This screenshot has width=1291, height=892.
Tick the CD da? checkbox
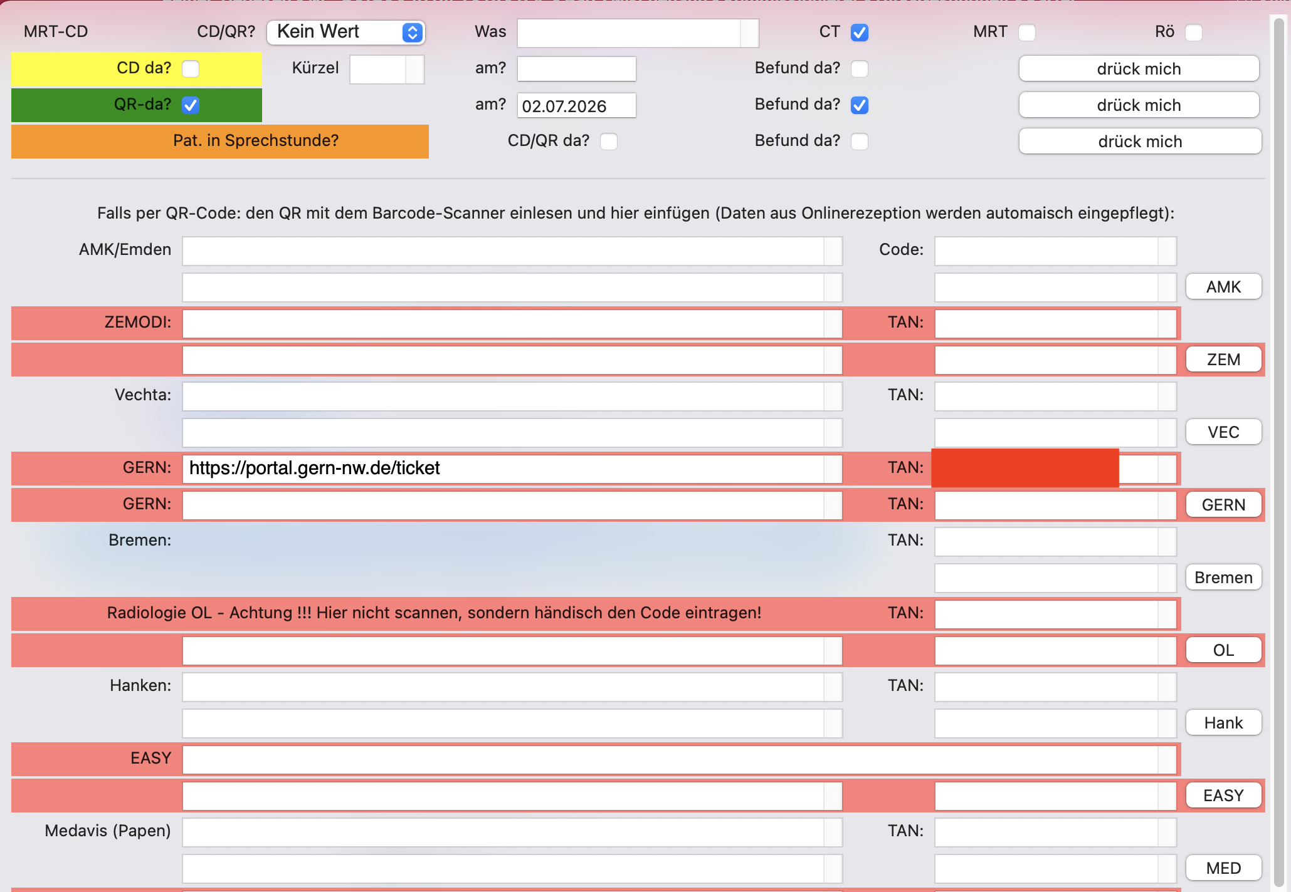pyautogui.click(x=191, y=69)
